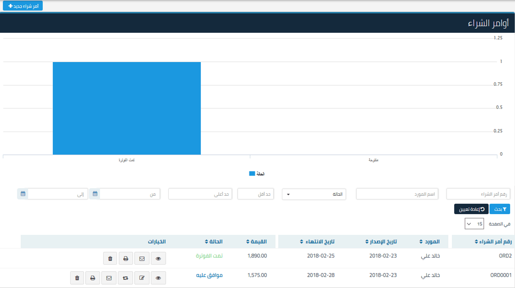This screenshot has height=288, width=515.
Task: Open the calendar for the 'إلى' date
Action: click(x=23, y=194)
